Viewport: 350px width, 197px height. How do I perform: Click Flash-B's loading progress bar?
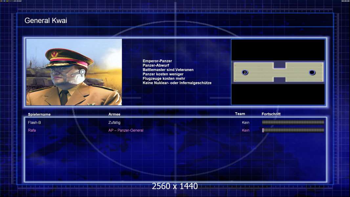[x=293, y=122]
